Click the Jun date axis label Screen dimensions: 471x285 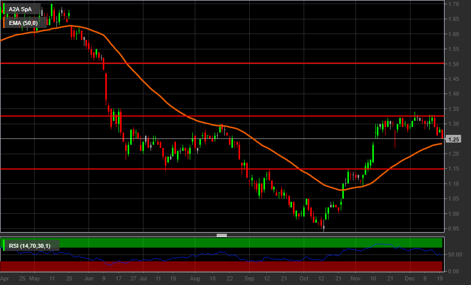coord(89,279)
